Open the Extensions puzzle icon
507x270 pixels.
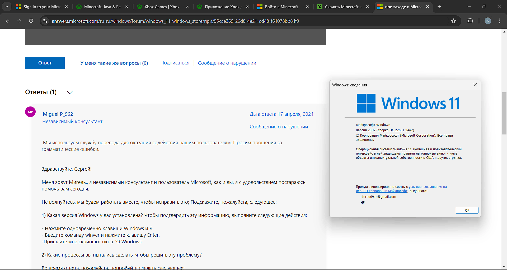470,21
